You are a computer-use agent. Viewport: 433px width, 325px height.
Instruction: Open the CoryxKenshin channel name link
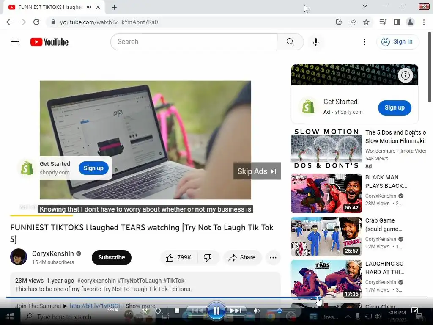53,254
